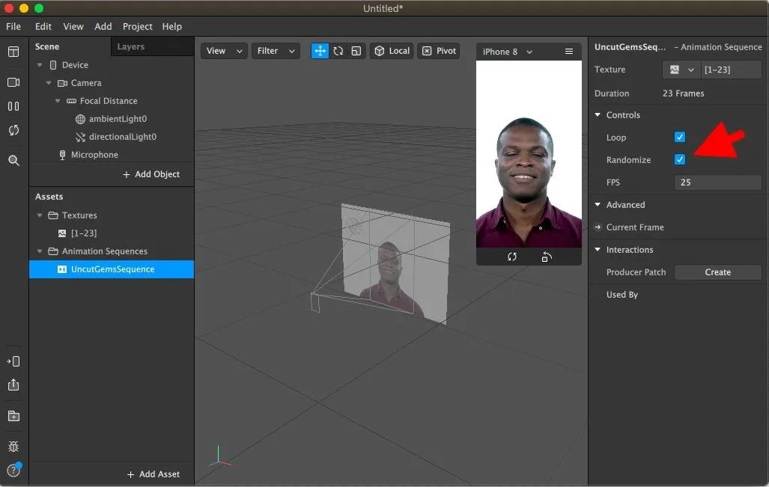Open the simulator hamburger menu

569,52
